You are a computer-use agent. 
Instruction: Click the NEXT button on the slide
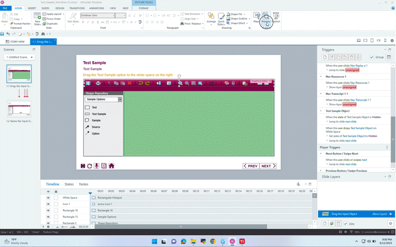pyautogui.click(x=268, y=166)
